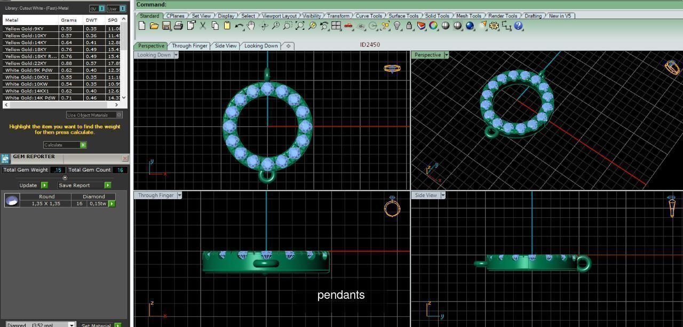Open the Side View viewport dropdown arrow

443,195
